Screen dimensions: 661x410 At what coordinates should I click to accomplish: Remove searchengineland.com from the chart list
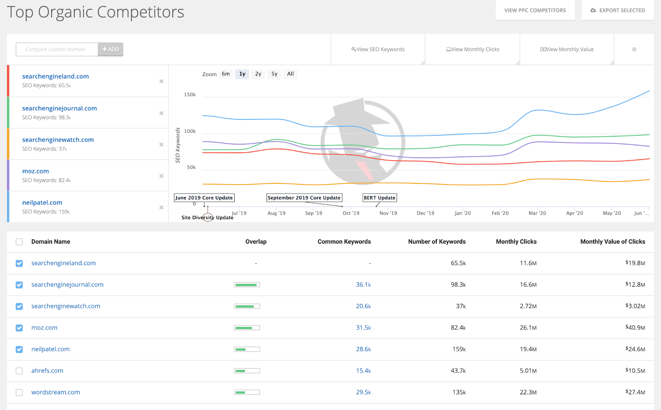[162, 81]
